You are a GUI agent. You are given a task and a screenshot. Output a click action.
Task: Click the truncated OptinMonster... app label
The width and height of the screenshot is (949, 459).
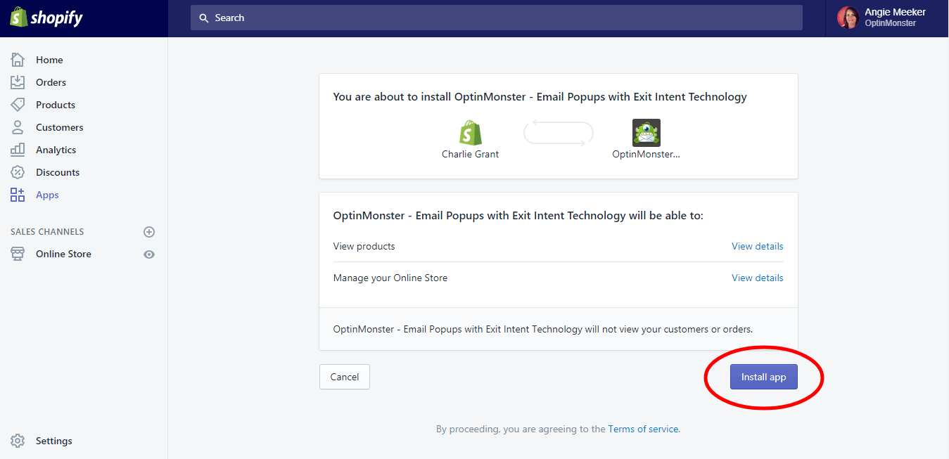[647, 155]
